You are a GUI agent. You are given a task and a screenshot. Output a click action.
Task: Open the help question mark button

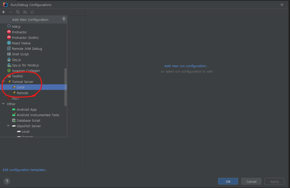pos(7,181)
